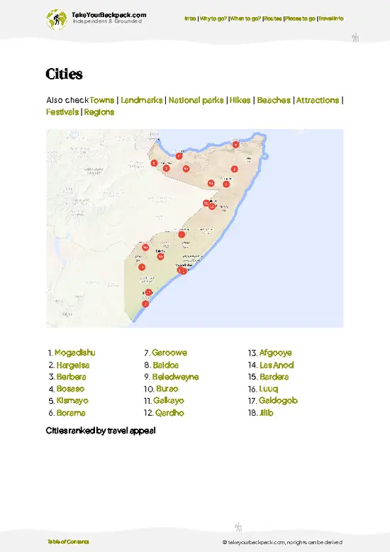The height and width of the screenshot is (552, 390).
Task: Select the Beledweyne marker on the map
Action: (x=182, y=234)
